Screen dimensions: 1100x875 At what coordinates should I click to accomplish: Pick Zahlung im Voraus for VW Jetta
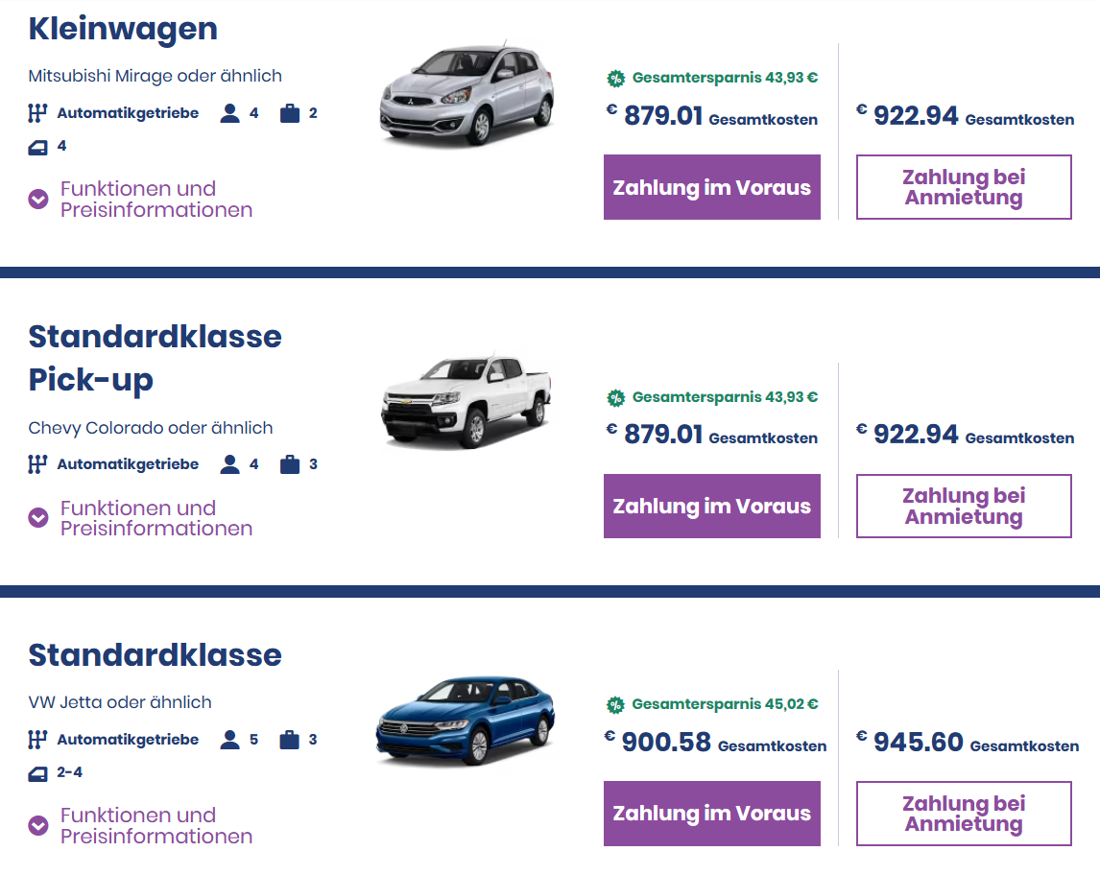712,814
